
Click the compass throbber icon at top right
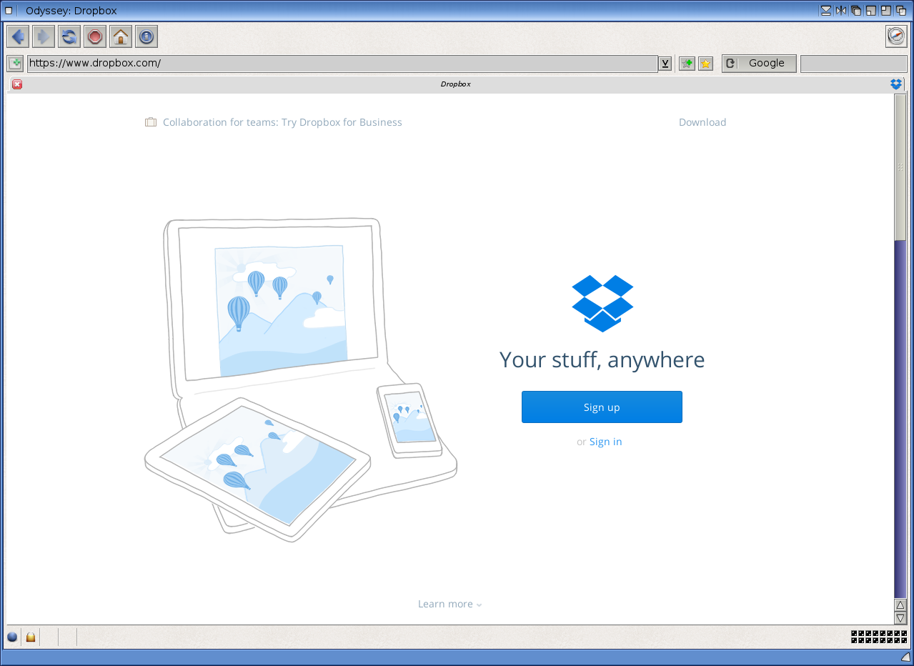click(x=896, y=36)
